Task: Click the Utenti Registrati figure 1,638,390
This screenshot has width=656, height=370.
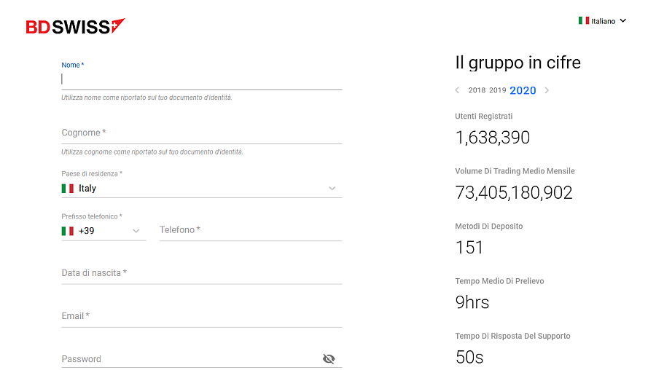Action: pos(493,138)
